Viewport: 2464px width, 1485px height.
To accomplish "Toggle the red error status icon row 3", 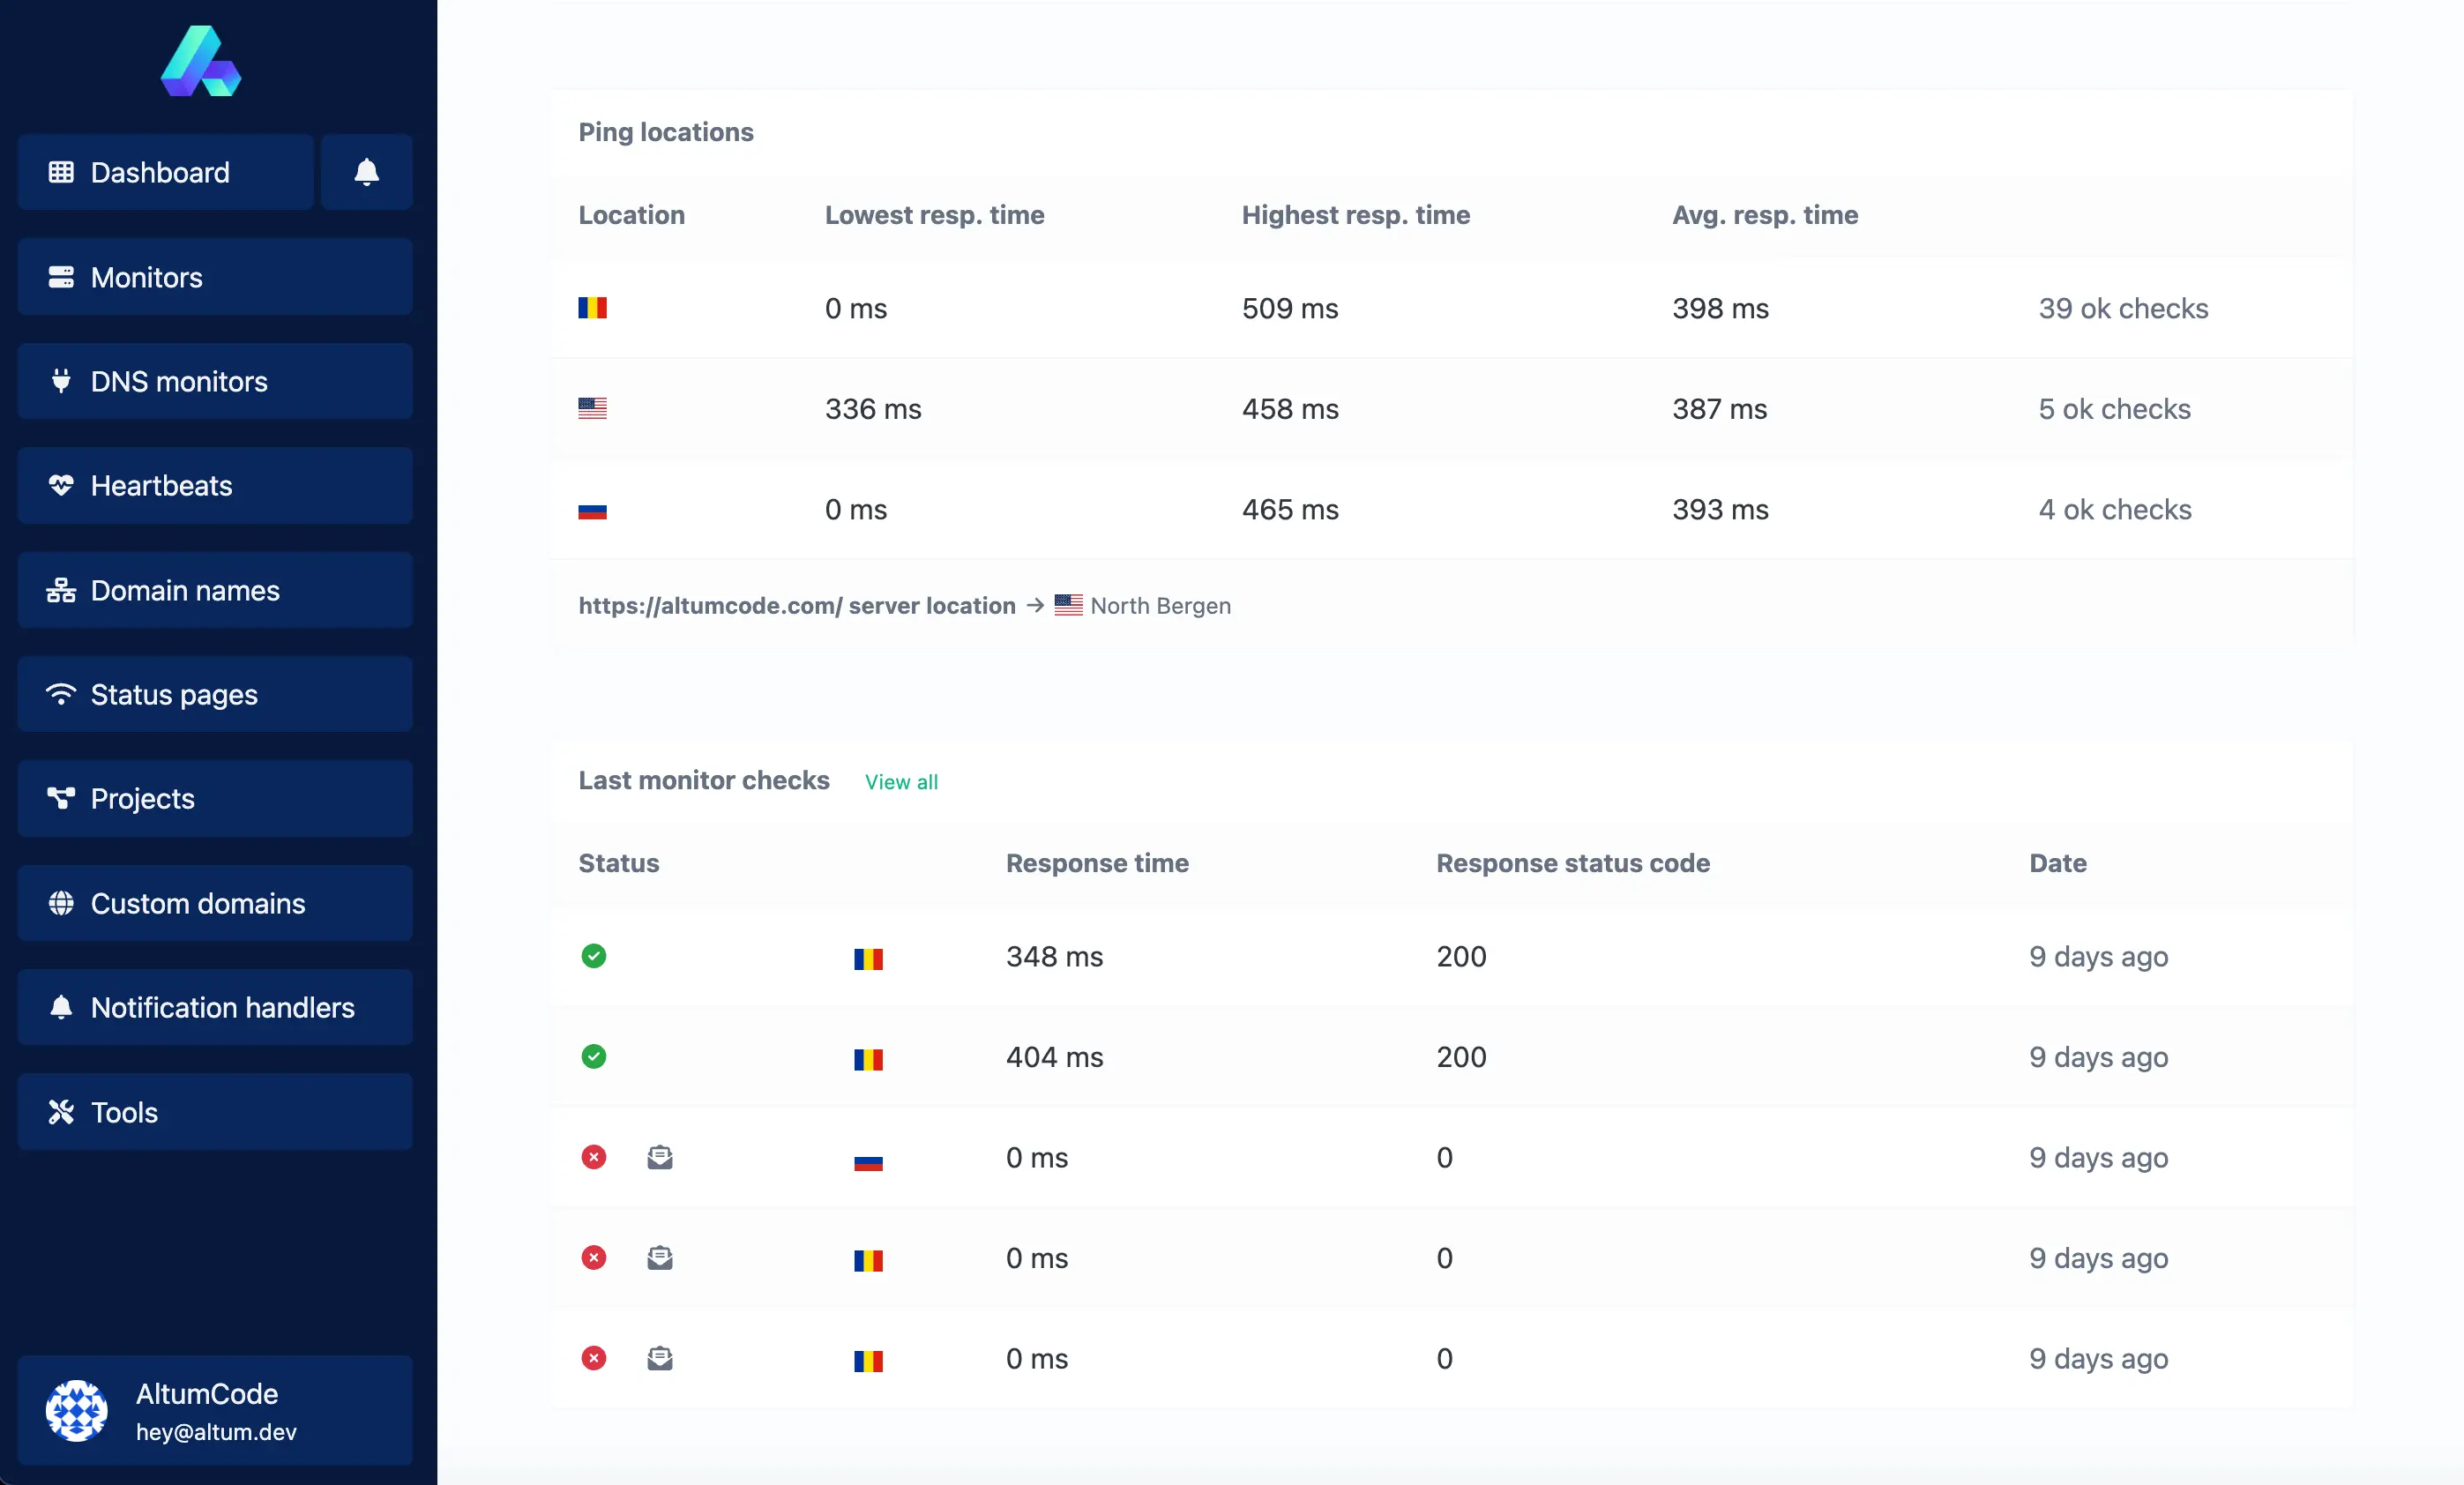I will click(594, 1156).
